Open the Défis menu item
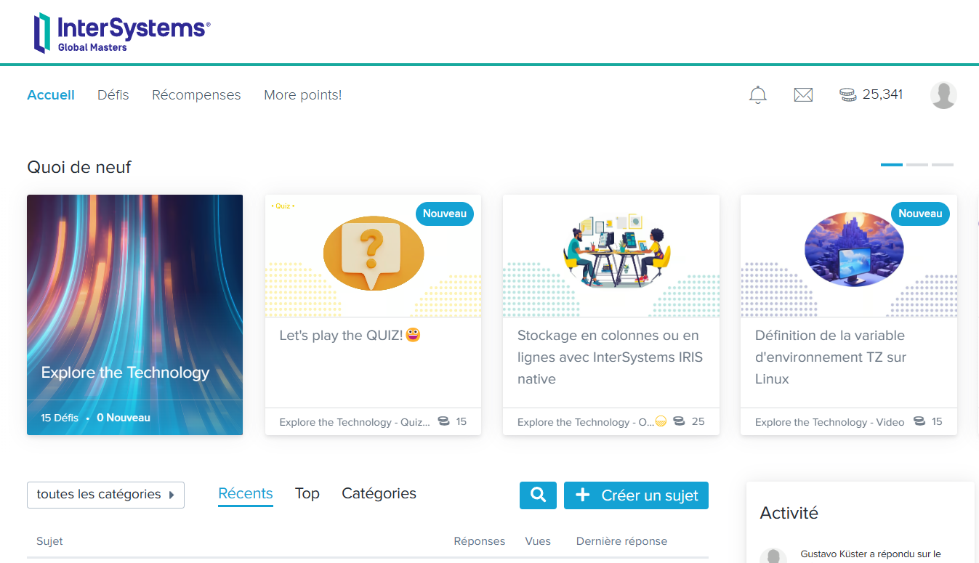This screenshot has width=979, height=563. pos(113,95)
